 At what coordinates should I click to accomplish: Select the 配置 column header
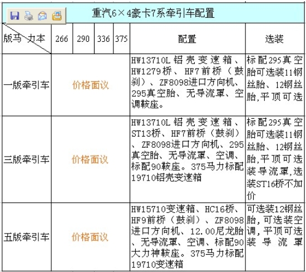(187, 38)
